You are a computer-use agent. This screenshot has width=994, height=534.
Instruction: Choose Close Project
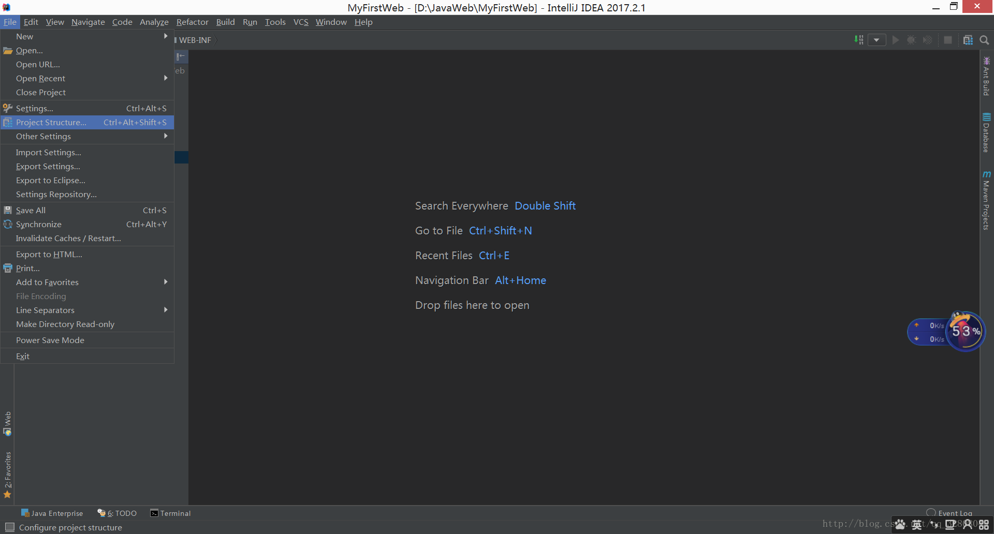(87, 92)
